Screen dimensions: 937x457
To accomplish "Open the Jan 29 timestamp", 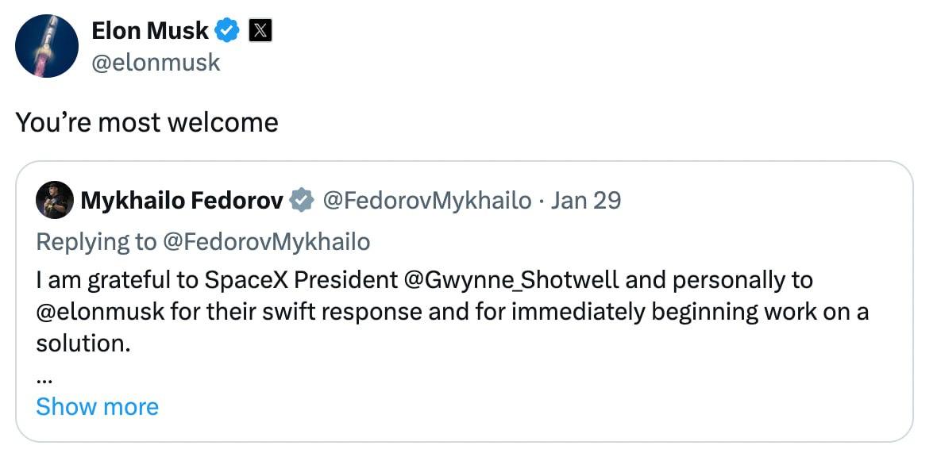I will coord(586,201).
